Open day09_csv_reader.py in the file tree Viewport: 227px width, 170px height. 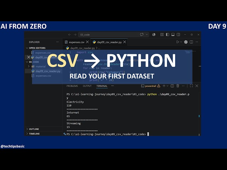pos(48,71)
